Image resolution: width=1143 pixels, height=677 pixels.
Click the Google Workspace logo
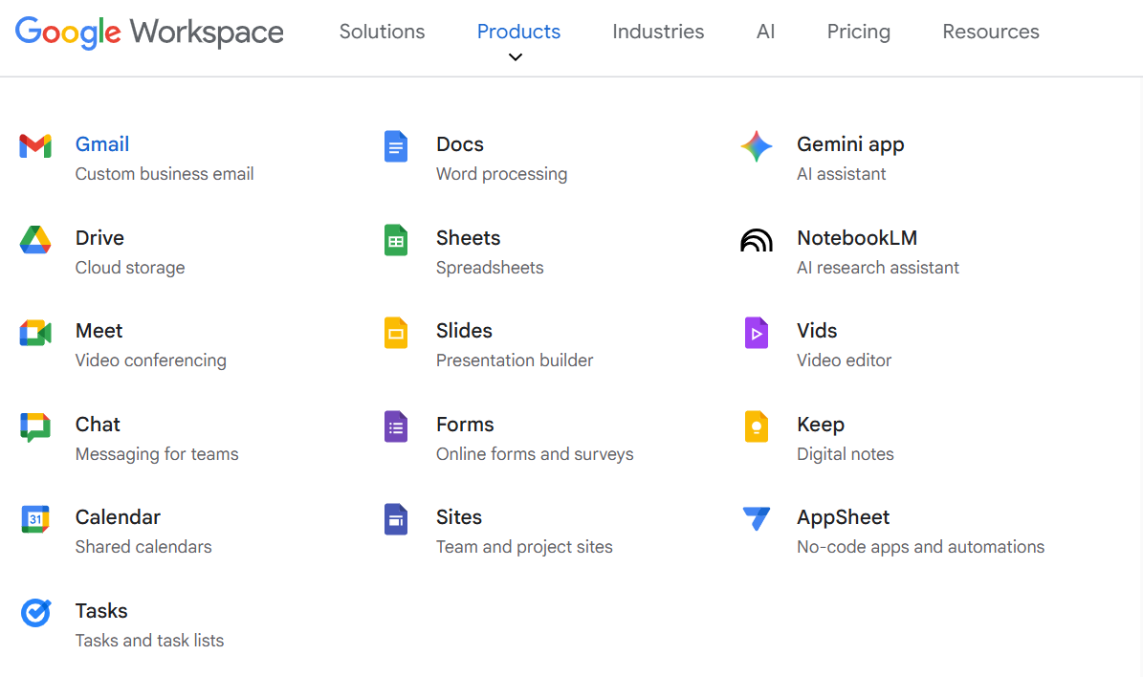[x=149, y=33]
